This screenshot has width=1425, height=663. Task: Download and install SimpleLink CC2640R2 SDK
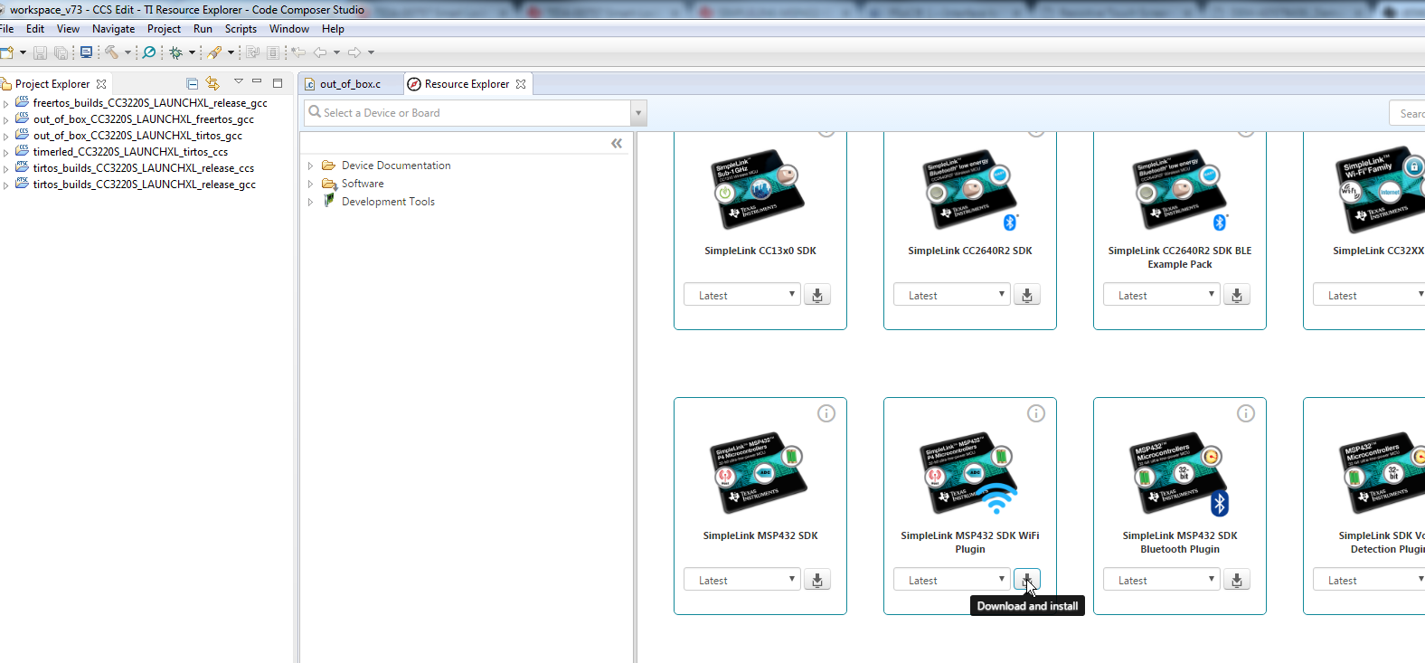tap(1027, 295)
